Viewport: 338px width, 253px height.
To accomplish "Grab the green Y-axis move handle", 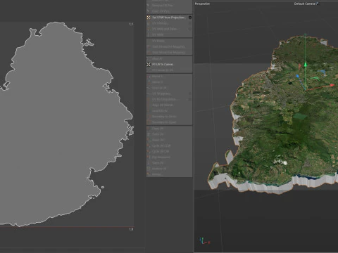I will pyautogui.click(x=306, y=65).
